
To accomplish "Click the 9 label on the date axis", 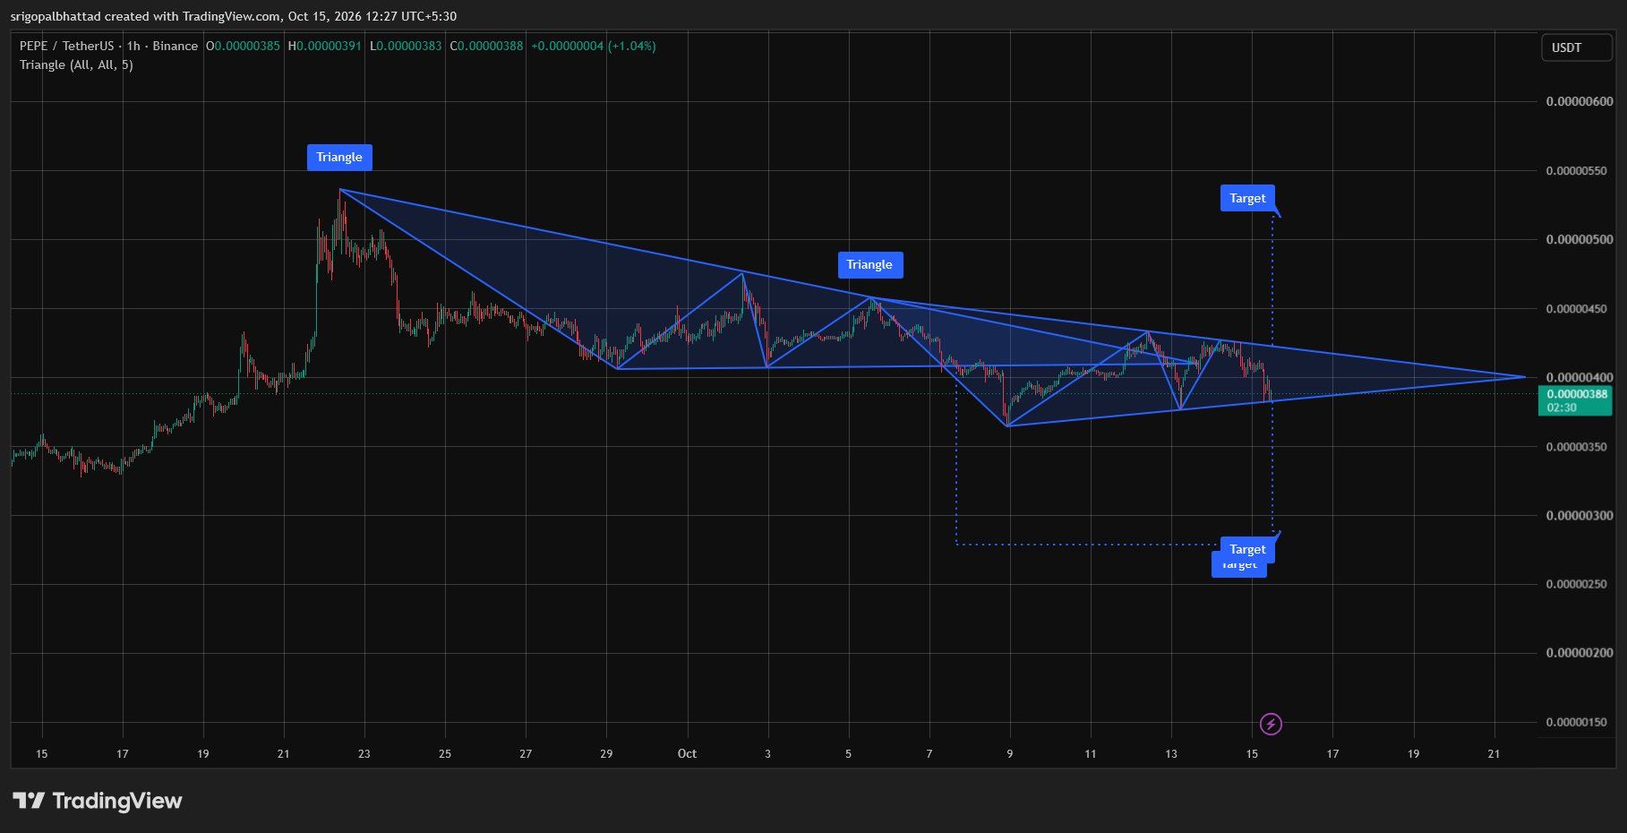I will coord(1009,753).
